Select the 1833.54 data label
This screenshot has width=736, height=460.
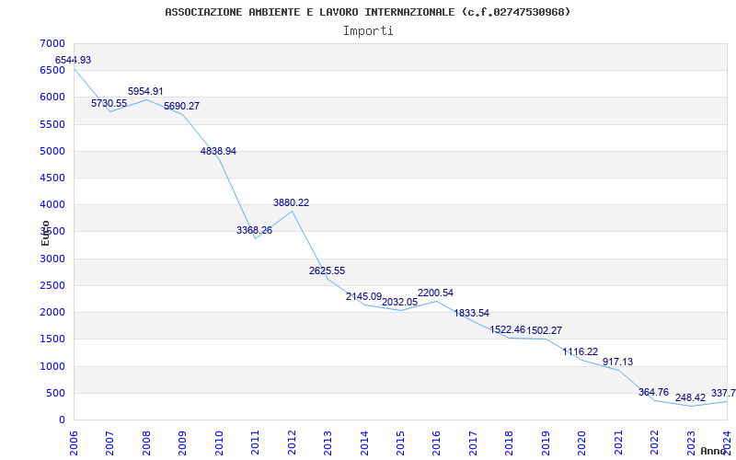click(472, 313)
